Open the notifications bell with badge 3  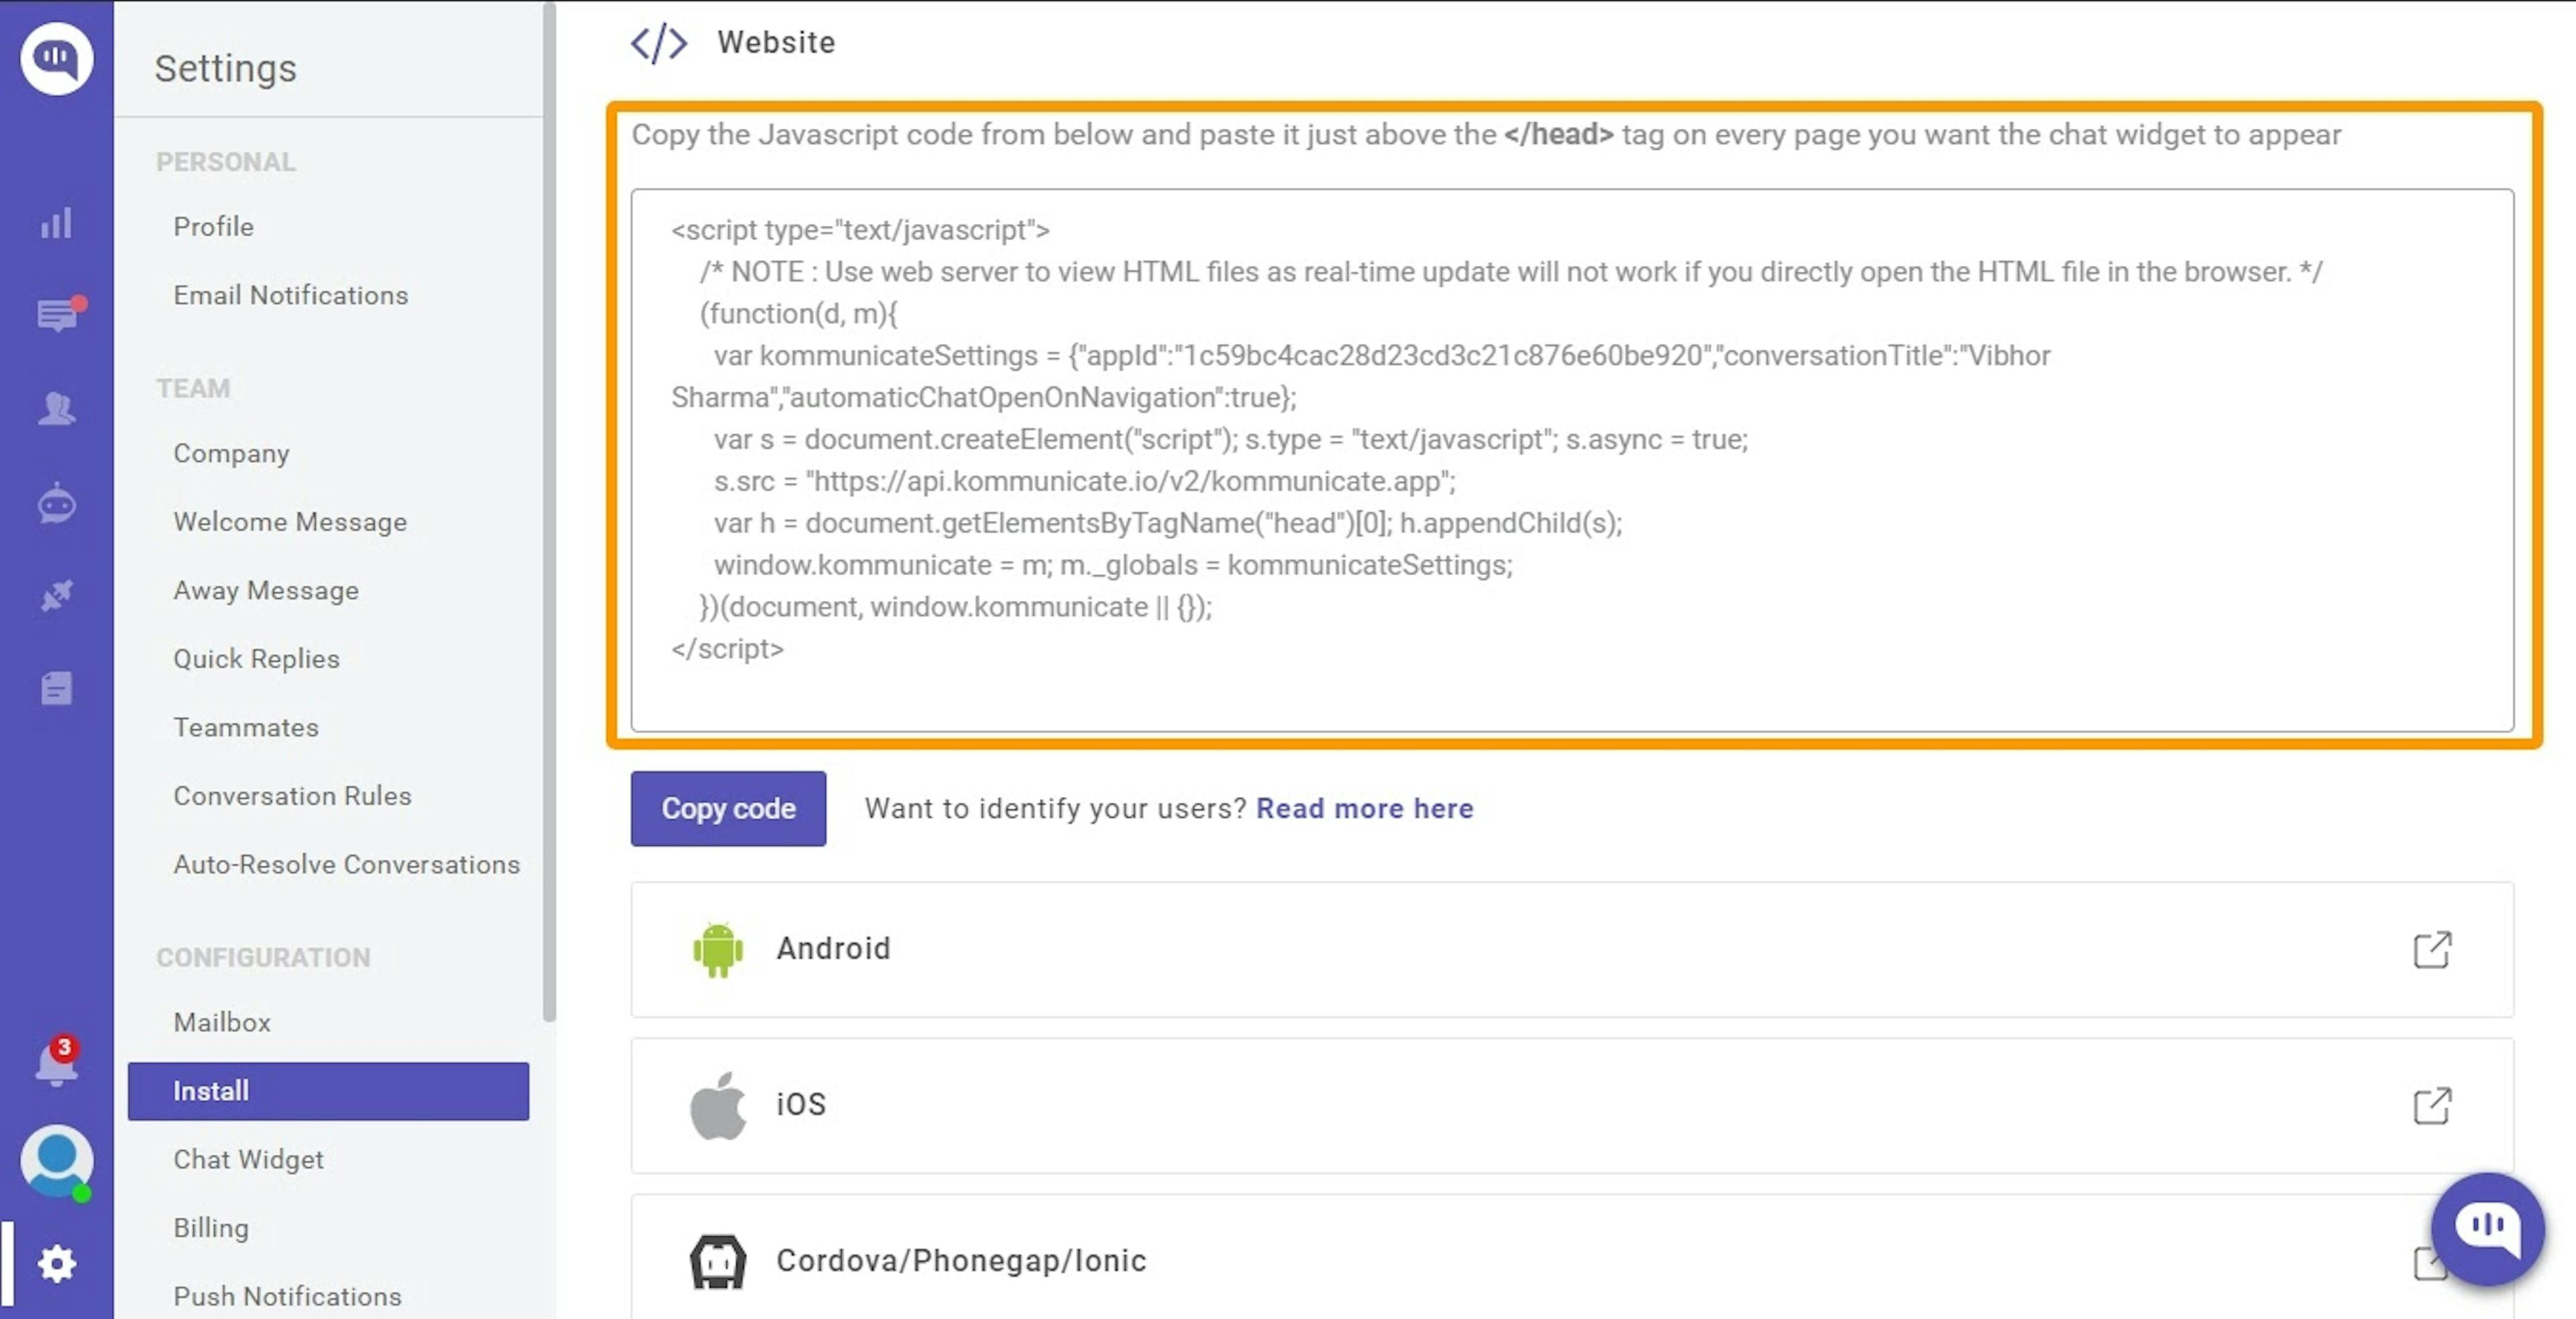pyautogui.click(x=58, y=1061)
